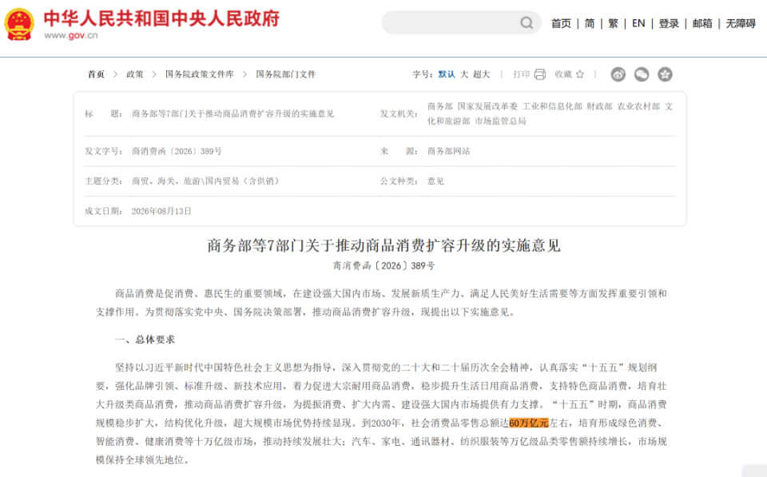
Task: Go to breadcrumb 首页
Action: click(x=96, y=74)
